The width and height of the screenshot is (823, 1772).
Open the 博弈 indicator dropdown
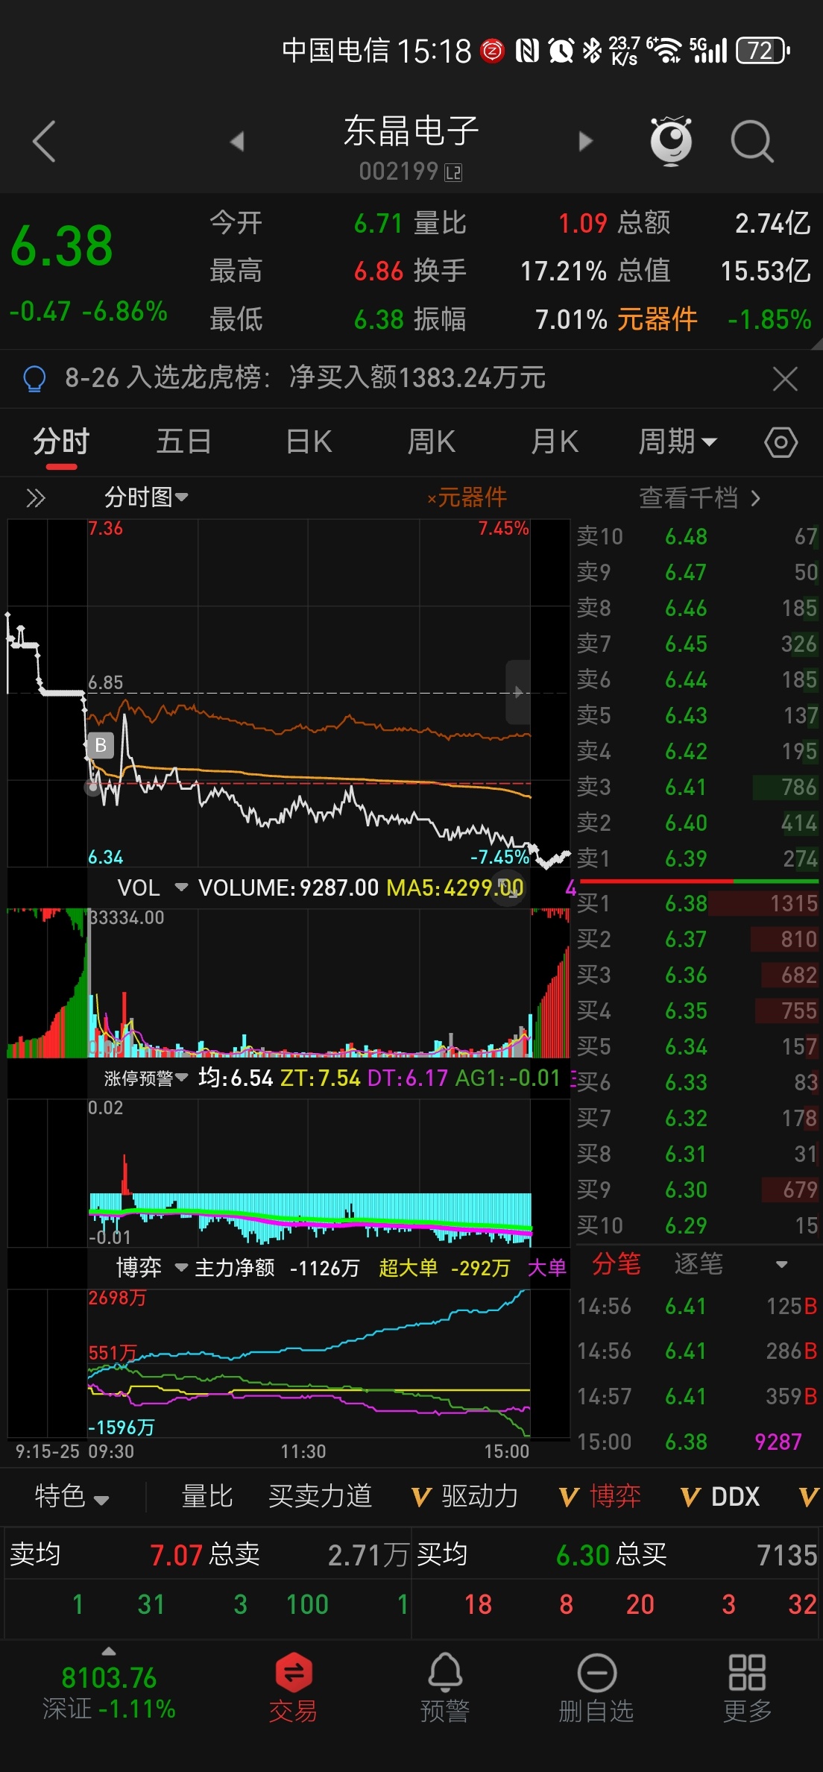point(151,1268)
